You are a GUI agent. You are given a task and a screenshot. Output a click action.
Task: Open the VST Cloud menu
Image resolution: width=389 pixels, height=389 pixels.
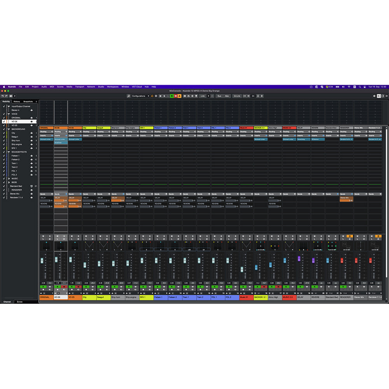[x=137, y=87]
